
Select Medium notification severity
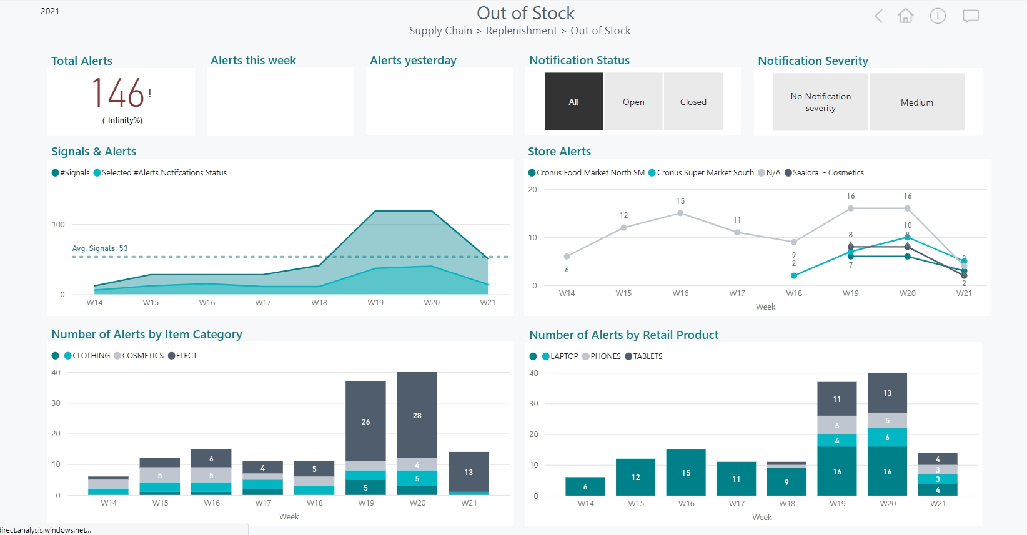coord(916,102)
